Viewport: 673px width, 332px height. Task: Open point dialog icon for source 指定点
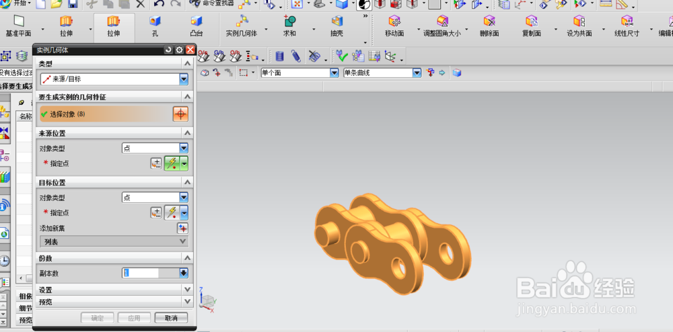click(156, 163)
